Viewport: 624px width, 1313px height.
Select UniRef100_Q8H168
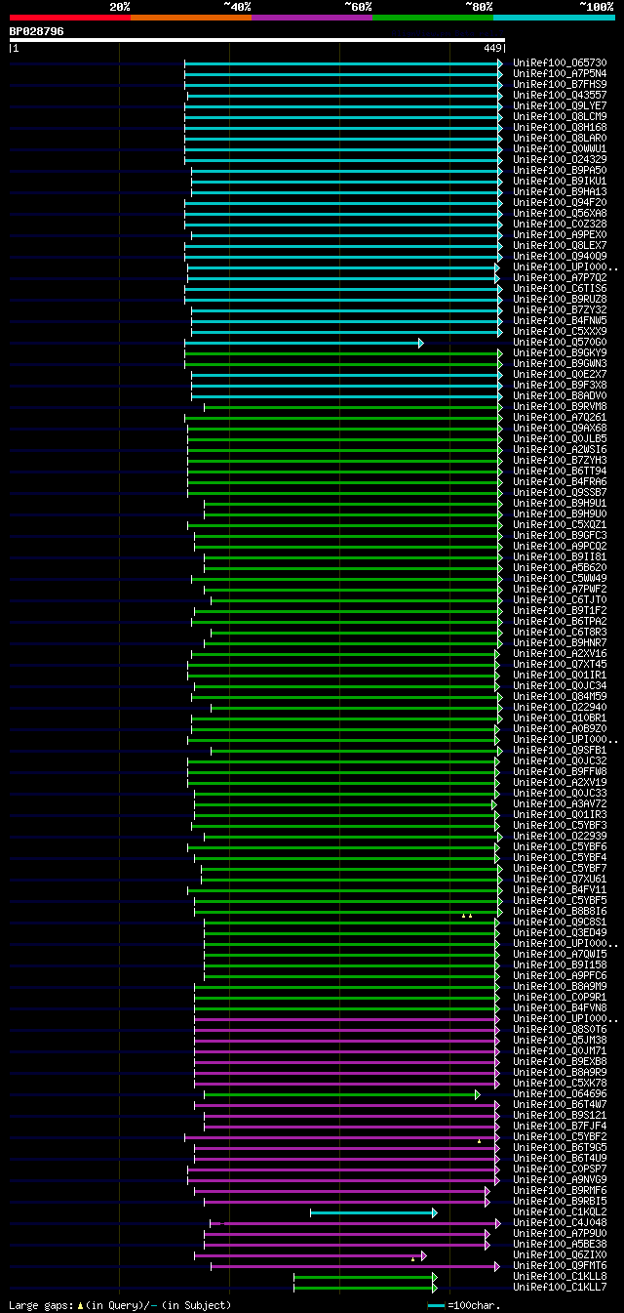point(561,127)
